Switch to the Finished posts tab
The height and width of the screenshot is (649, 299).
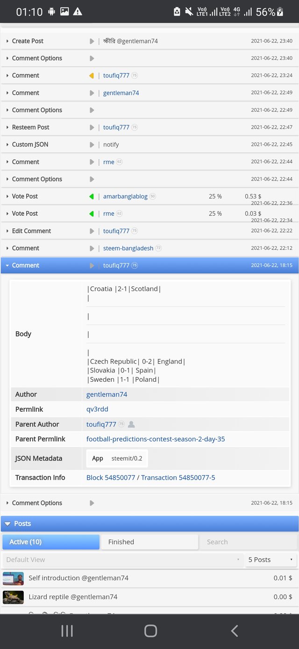pyautogui.click(x=149, y=542)
